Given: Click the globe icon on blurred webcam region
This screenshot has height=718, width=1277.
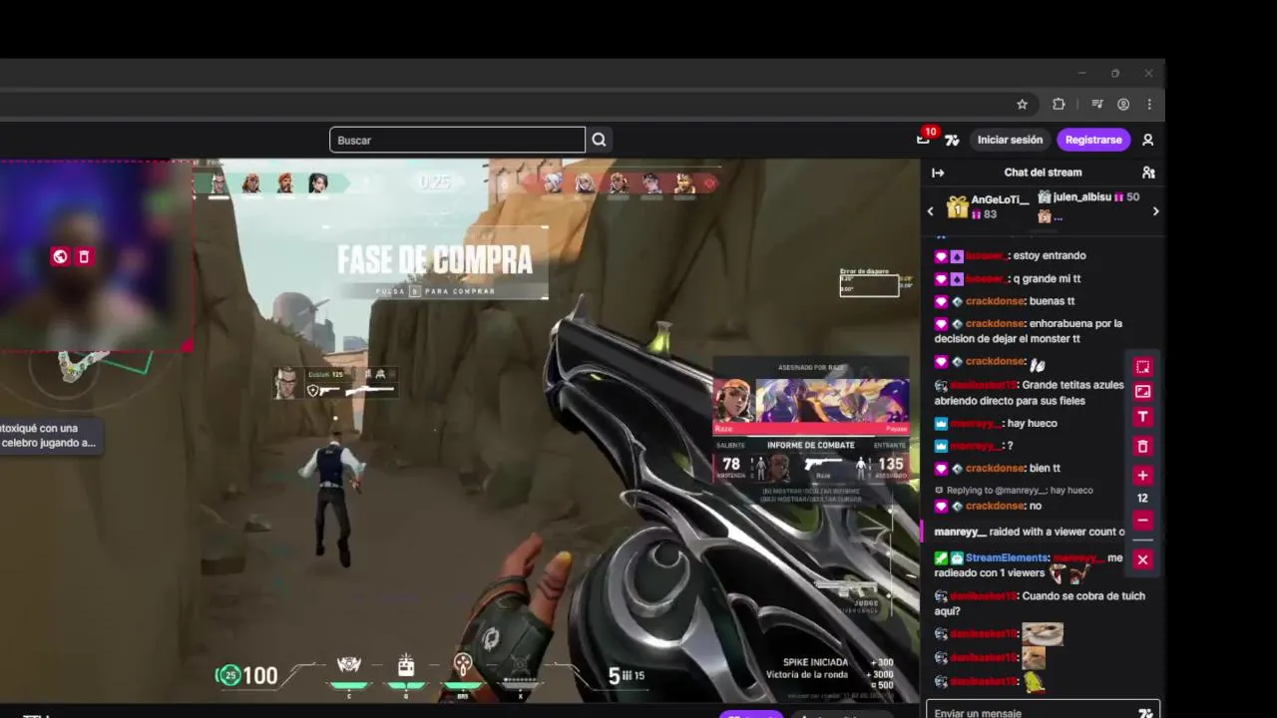Looking at the screenshot, I should coord(60,256).
